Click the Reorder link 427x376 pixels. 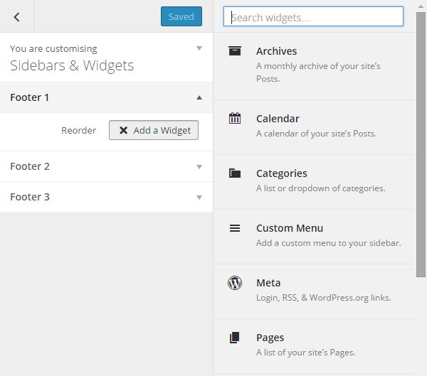(79, 130)
